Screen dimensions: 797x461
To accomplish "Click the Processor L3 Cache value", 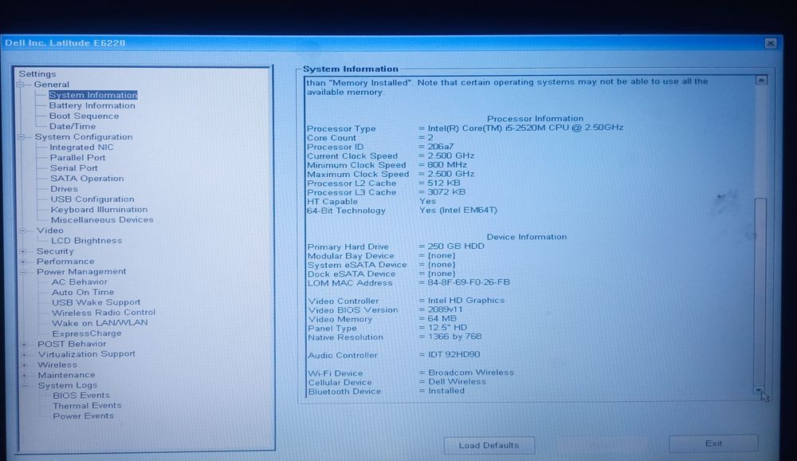I will click(x=446, y=192).
